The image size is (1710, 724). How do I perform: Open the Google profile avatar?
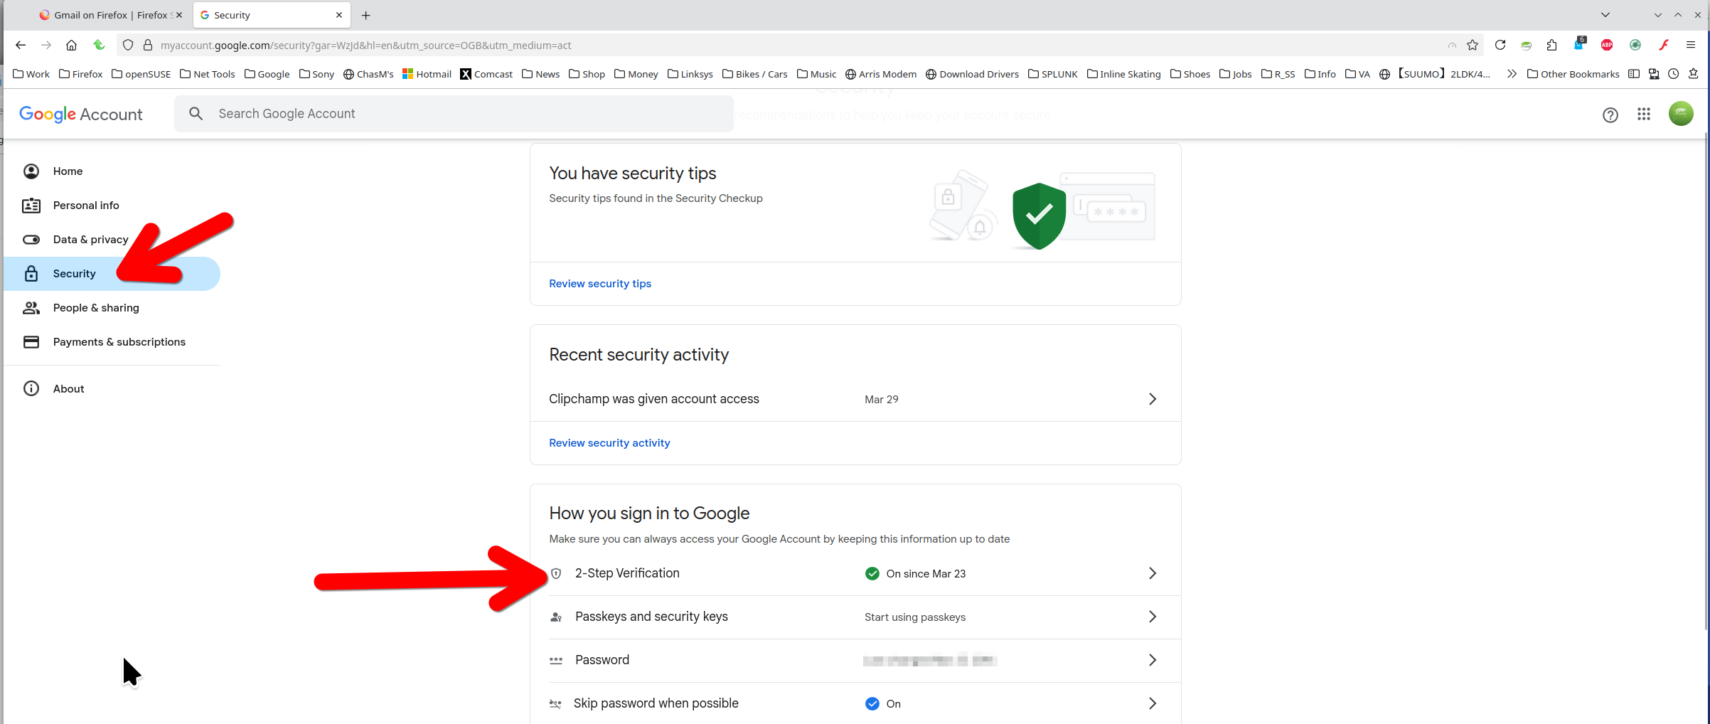(1681, 114)
